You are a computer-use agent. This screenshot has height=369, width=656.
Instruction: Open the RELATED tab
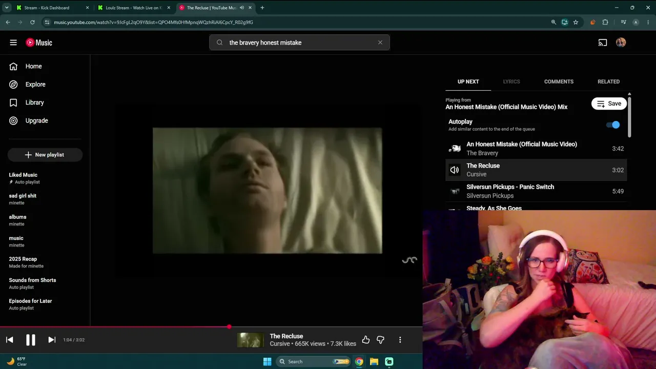point(608,81)
